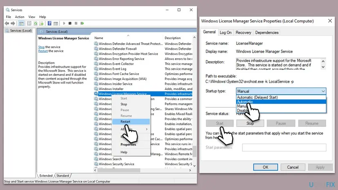Click gear icon beside Windows Error Reporting Service
The image size is (338, 190).
[96, 59]
